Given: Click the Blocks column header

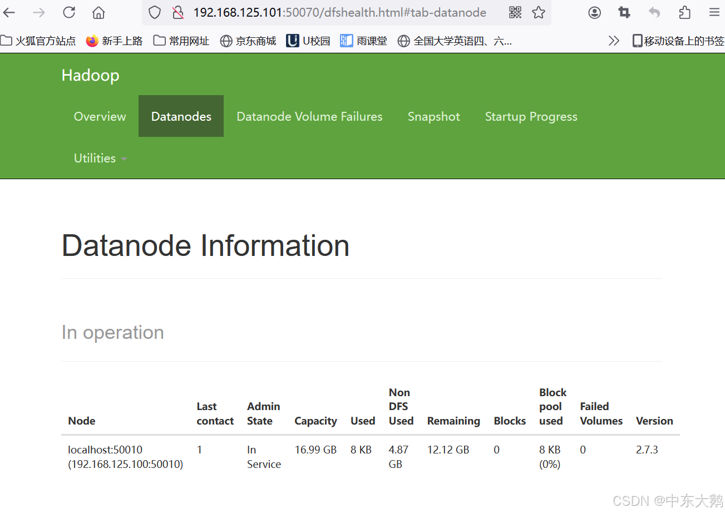Looking at the screenshot, I should (510, 421).
